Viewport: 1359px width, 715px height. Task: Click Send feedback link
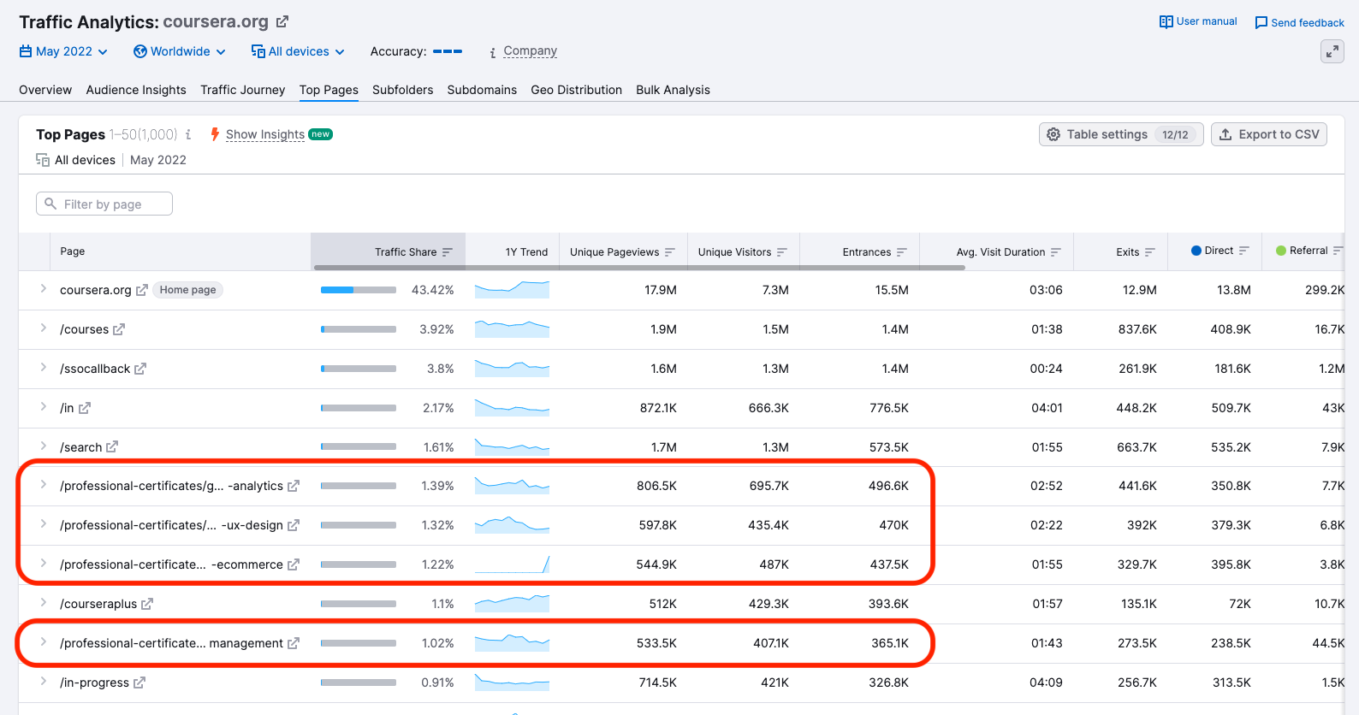pyautogui.click(x=1299, y=22)
